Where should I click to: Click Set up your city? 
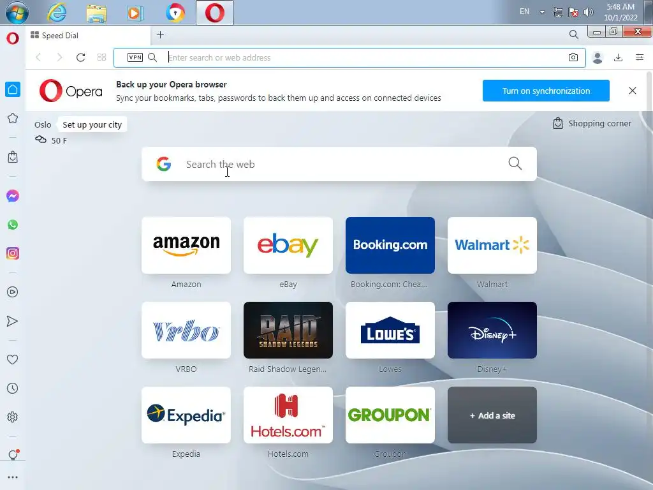click(92, 124)
